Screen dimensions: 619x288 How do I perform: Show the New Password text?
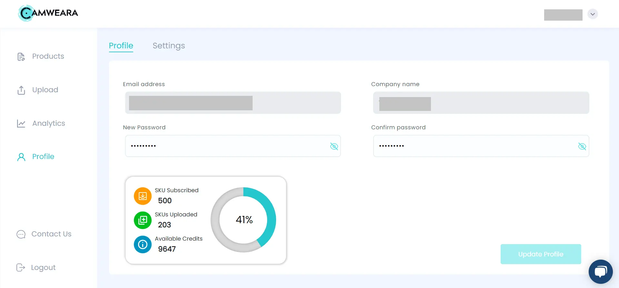[x=334, y=146]
